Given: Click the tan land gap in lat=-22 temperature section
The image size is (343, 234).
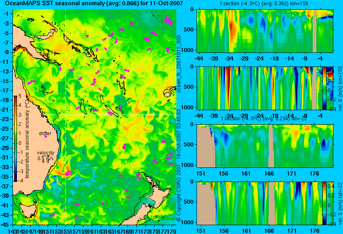Looking at the screenshot, I should 271,146.
